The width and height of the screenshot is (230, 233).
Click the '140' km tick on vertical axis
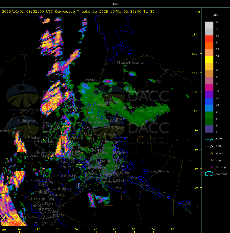(x=195, y=73)
